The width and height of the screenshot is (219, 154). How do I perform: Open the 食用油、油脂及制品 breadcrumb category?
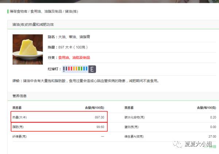click(46, 11)
